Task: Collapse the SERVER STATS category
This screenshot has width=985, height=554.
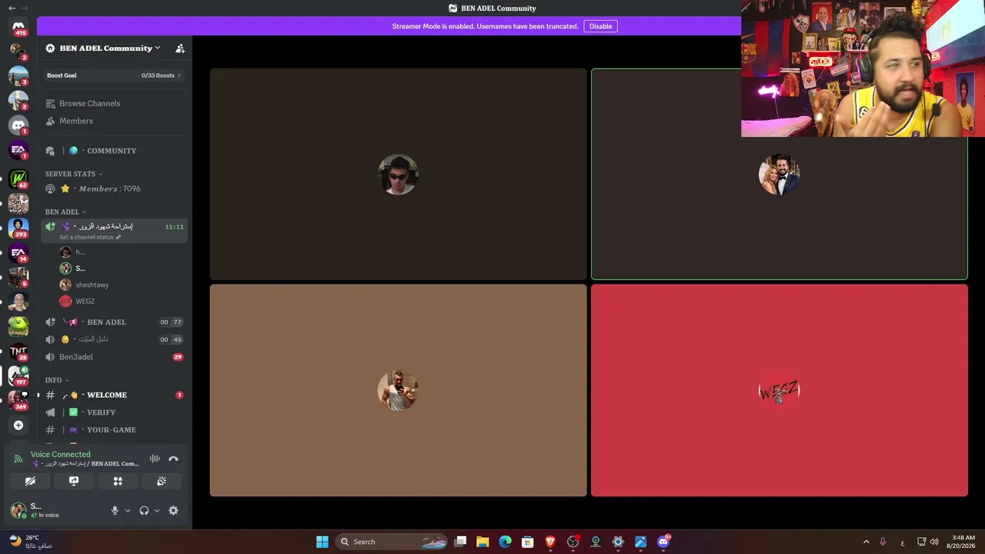Action: 74,174
